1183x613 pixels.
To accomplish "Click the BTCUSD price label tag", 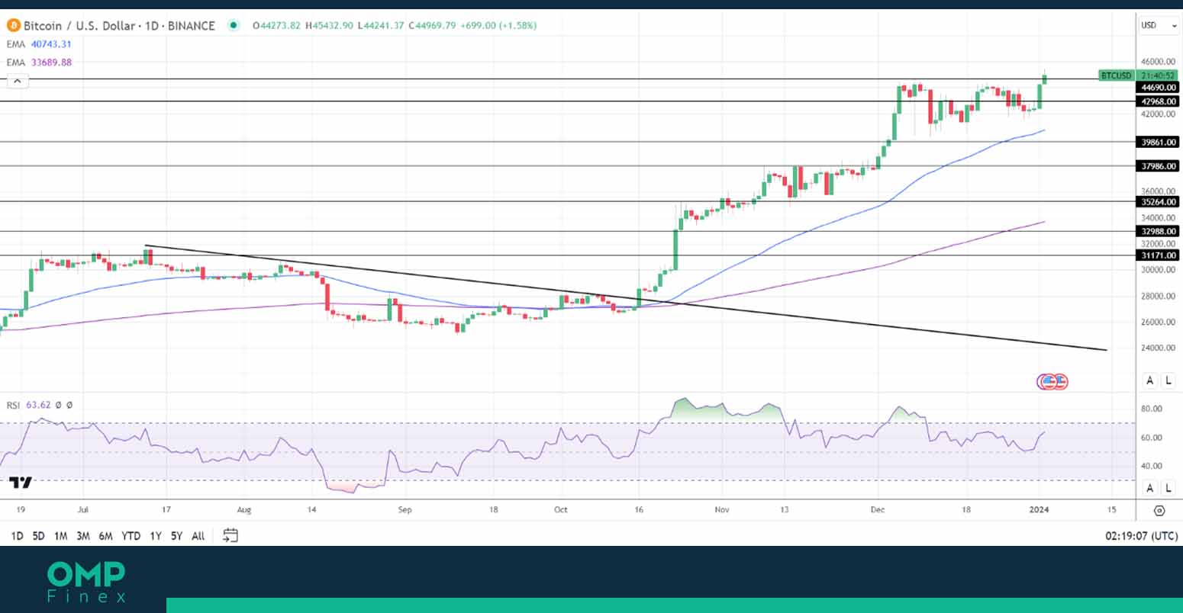I will point(1117,75).
